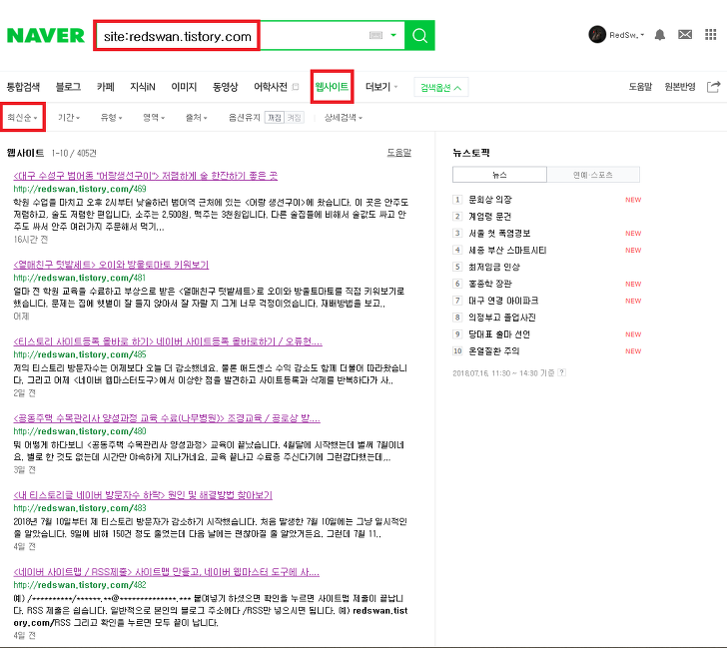Open the 기간 filter dropdown
This screenshot has width=727, height=648.
point(69,117)
